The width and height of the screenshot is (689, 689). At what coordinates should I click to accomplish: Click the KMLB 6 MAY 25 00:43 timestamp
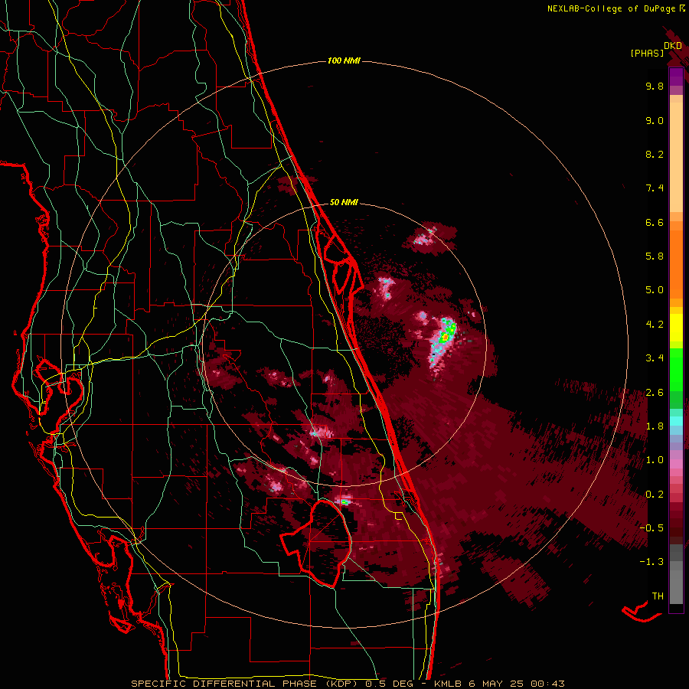tap(499, 684)
